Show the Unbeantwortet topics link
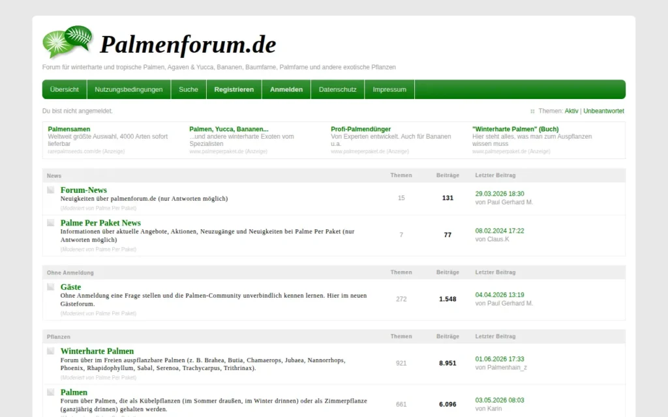 pos(603,111)
